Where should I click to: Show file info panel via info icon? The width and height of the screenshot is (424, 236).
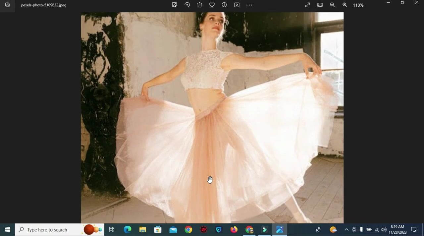click(x=224, y=5)
